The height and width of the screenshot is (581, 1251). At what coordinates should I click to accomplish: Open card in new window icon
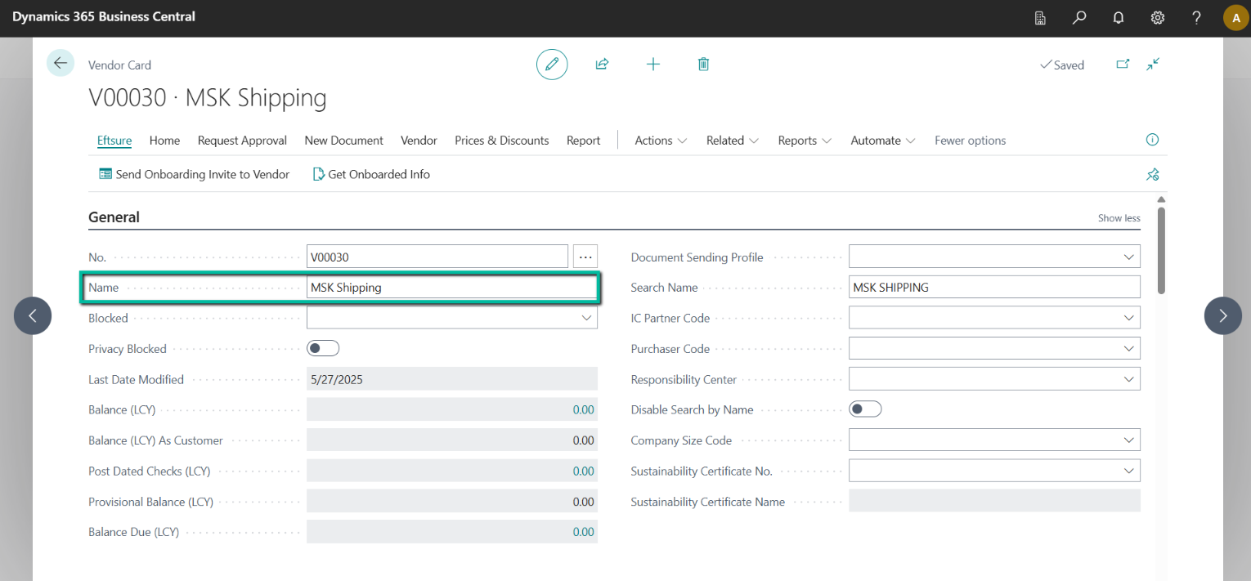(1123, 64)
